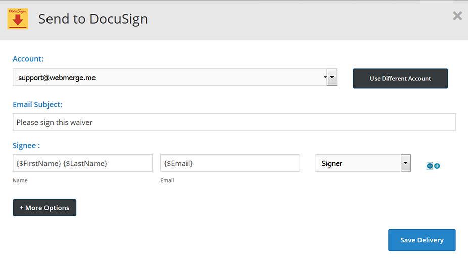
Task: Remove the signee with the minus icon
Action: (430, 166)
